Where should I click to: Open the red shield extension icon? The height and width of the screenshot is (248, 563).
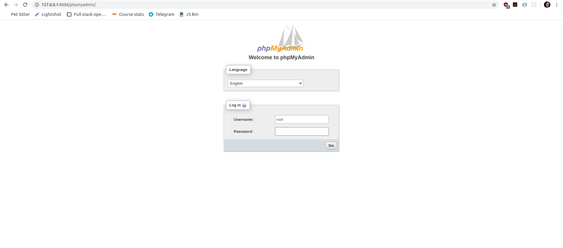[506, 5]
